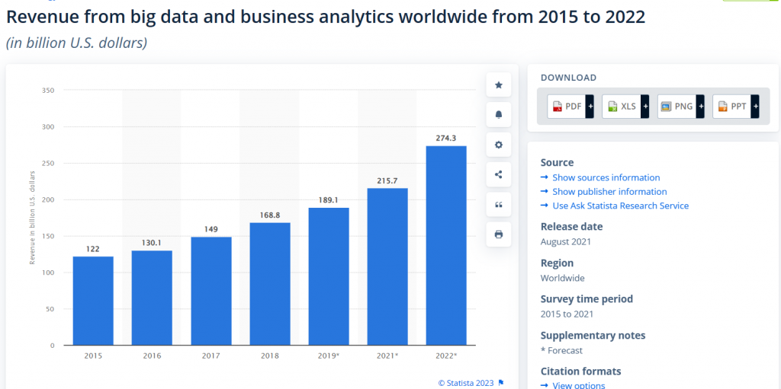The width and height of the screenshot is (781, 389).
Task: Click the quotation citation icon
Action: pyautogui.click(x=499, y=205)
